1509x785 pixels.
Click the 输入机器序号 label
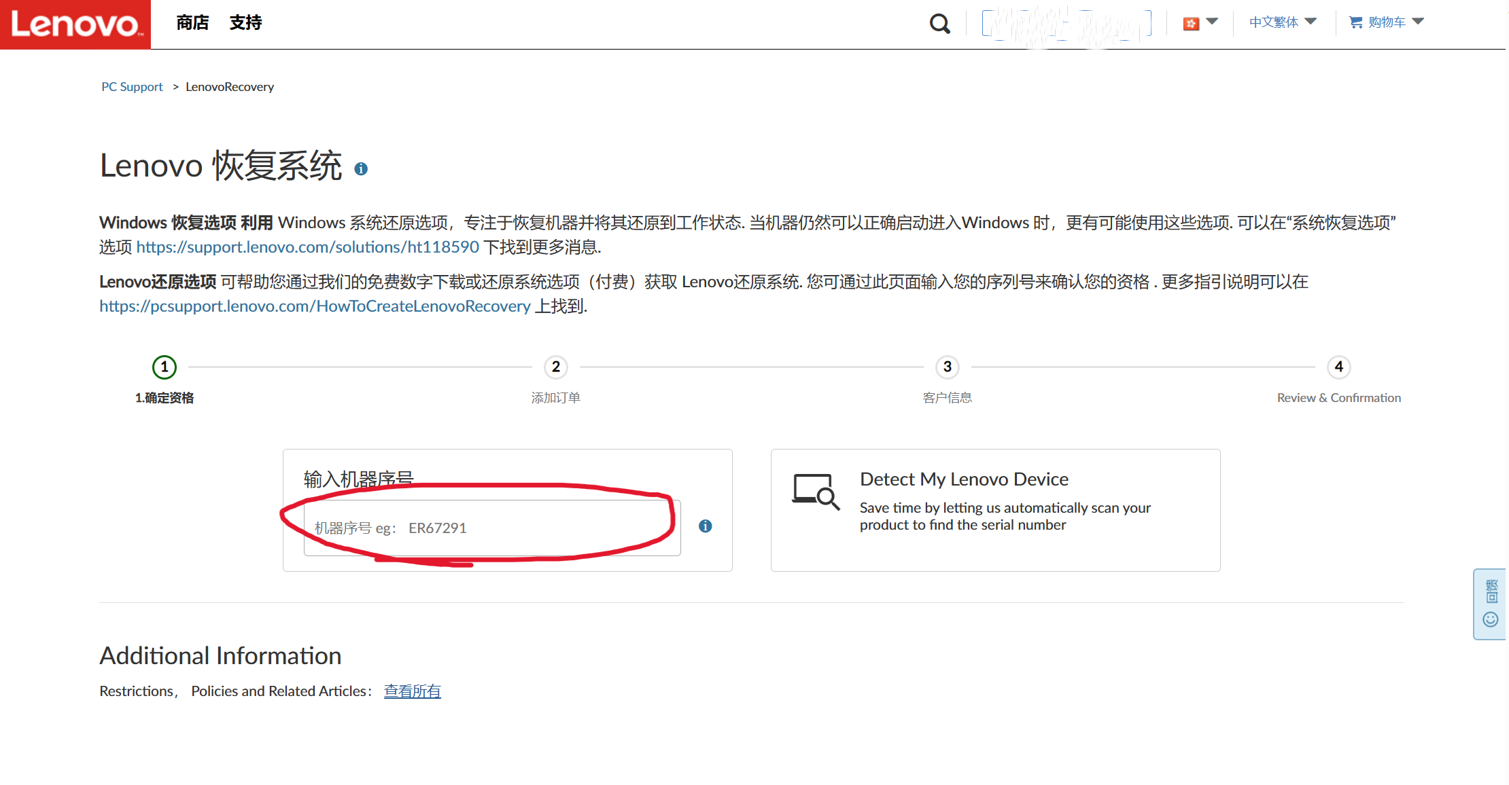pos(358,479)
